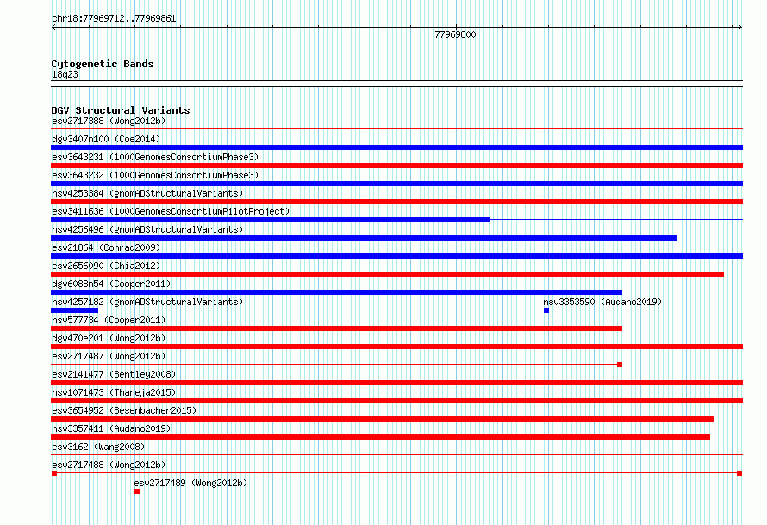Open the esv3643231 1000GenomesConsortiumPhase3 label
767x525 pixels.
[x=155, y=157]
